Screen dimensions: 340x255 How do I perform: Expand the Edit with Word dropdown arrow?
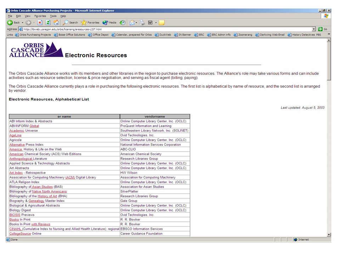click(x=156, y=23)
